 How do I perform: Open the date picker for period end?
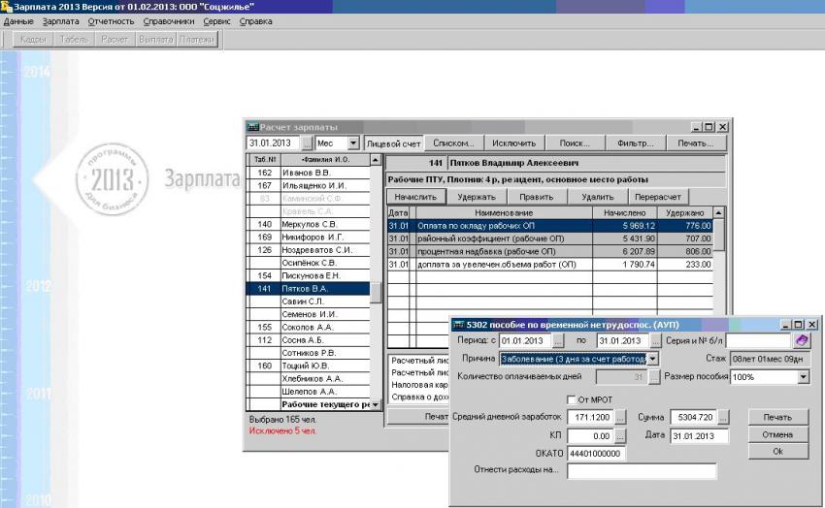pos(653,340)
